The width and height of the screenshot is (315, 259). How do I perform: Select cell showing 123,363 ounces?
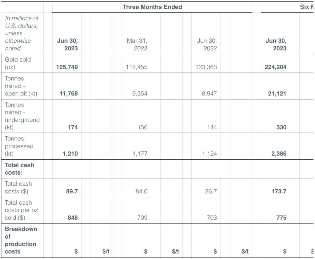[x=206, y=67]
